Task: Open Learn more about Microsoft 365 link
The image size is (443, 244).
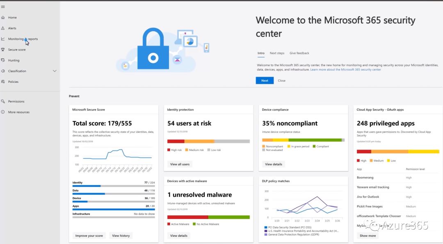Action: [345, 70]
